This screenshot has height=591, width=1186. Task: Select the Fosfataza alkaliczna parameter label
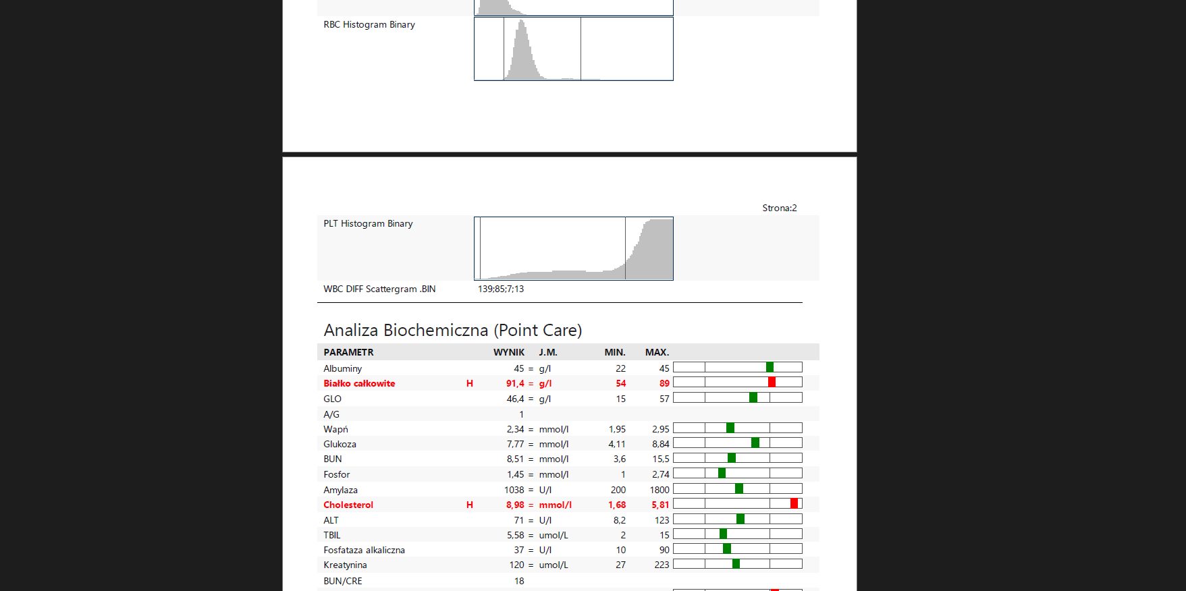[x=364, y=550]
